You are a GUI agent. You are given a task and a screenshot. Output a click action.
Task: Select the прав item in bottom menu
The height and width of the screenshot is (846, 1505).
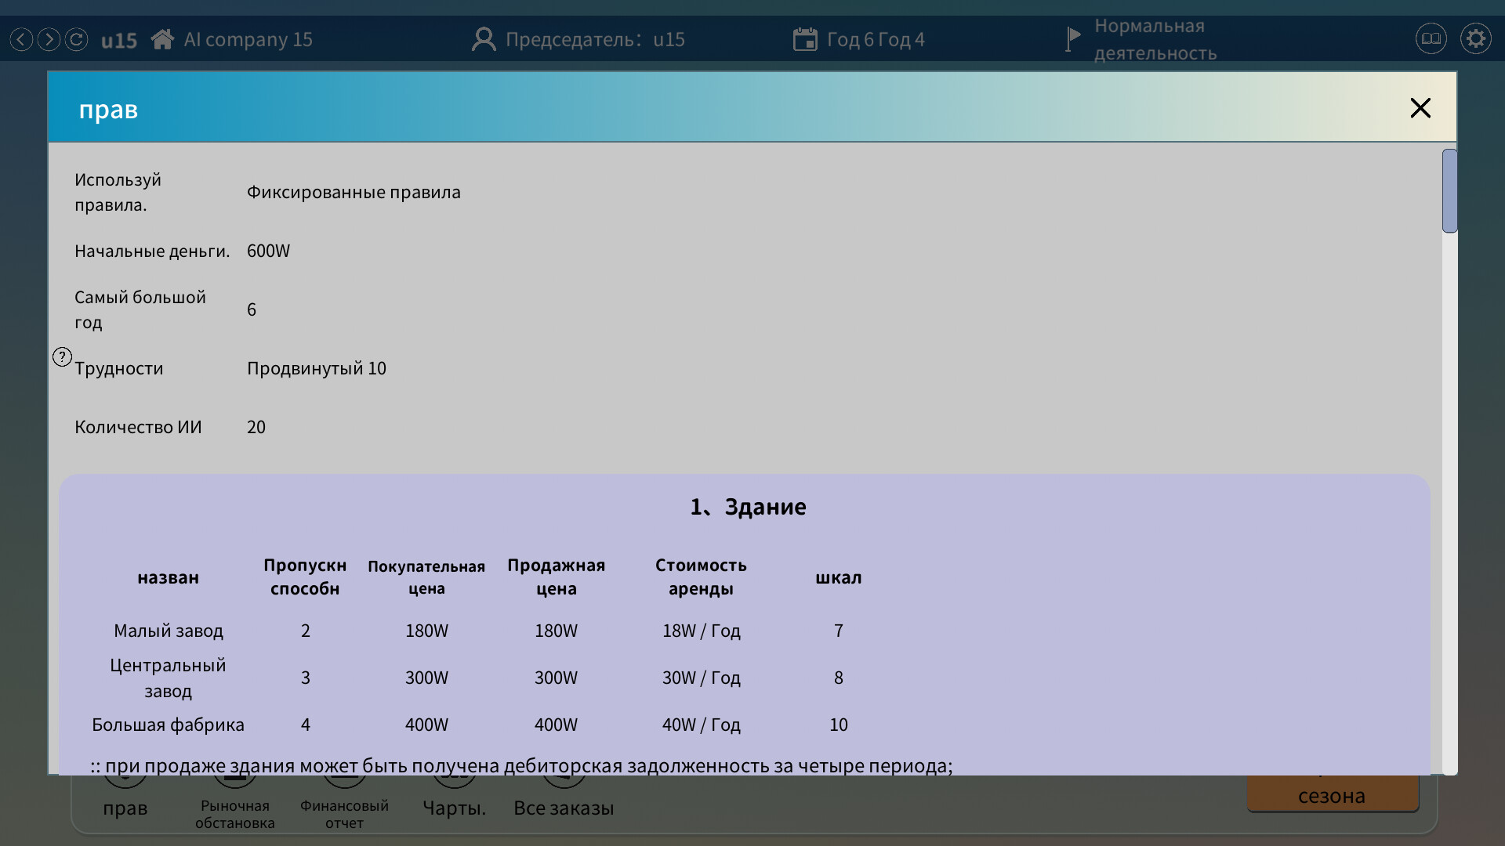[x=125, y=807]
